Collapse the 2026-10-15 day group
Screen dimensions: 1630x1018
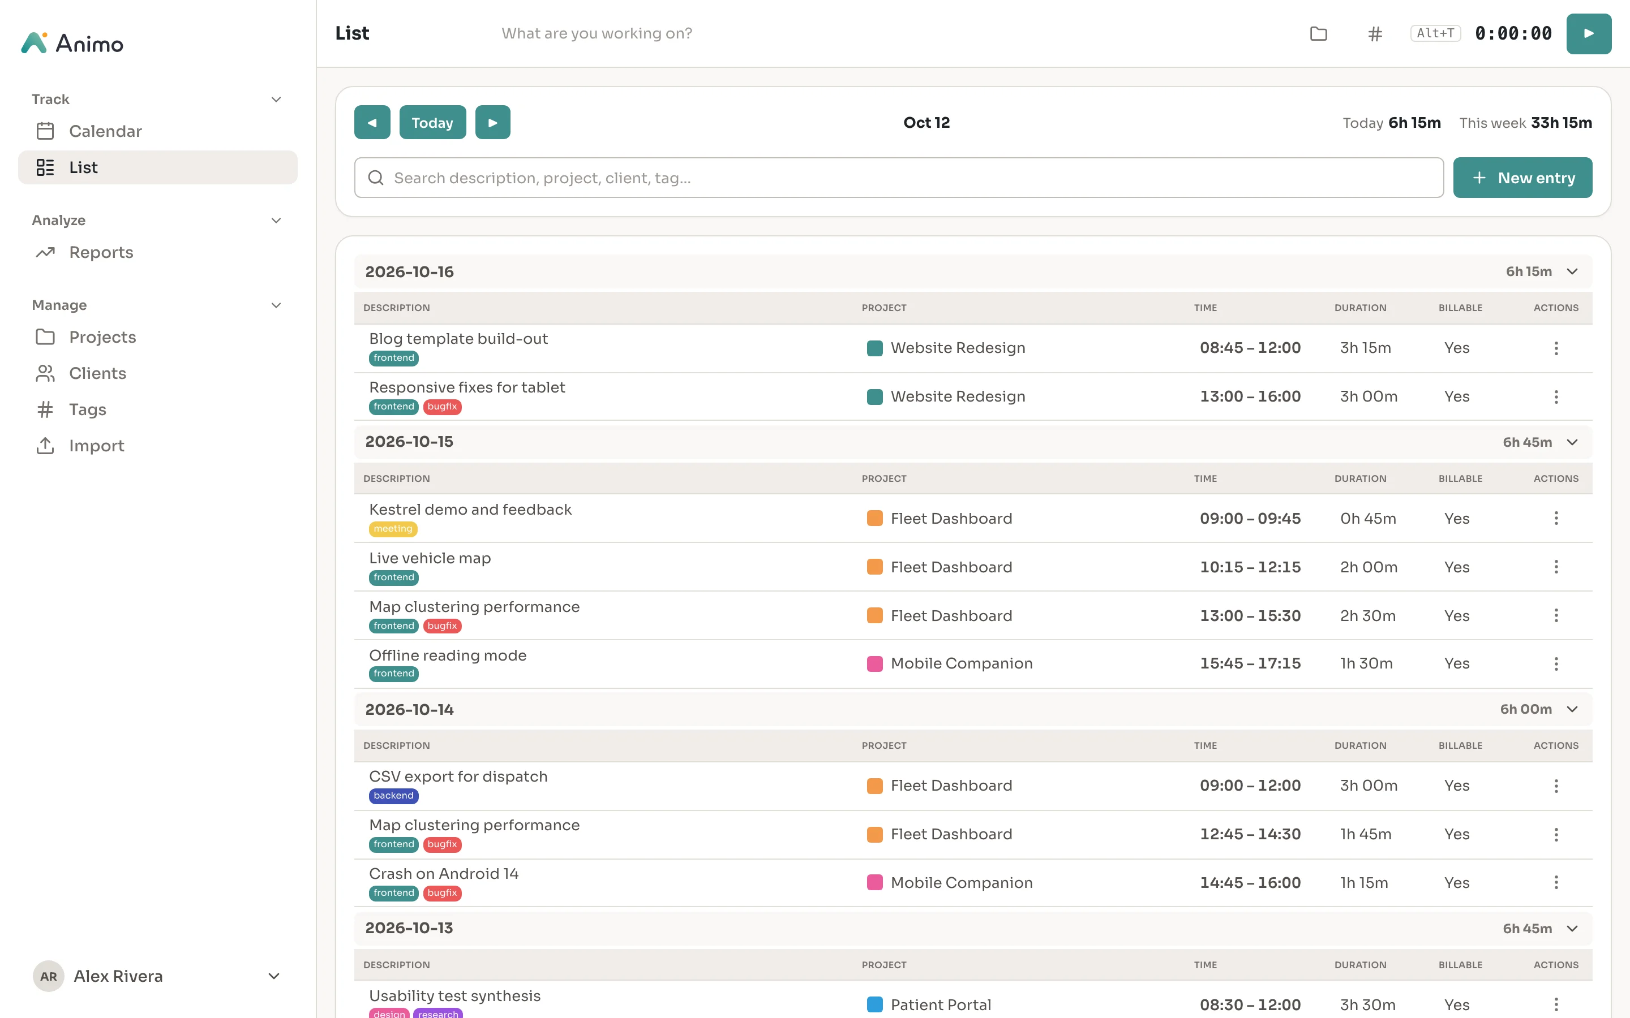[x=1572, y=442]
